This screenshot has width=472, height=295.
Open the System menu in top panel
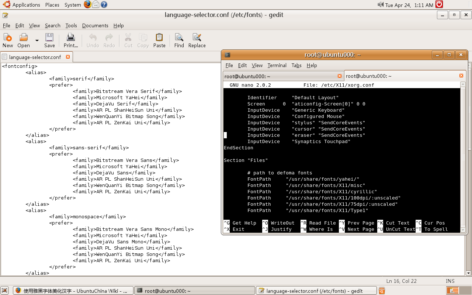coord(73,5)
